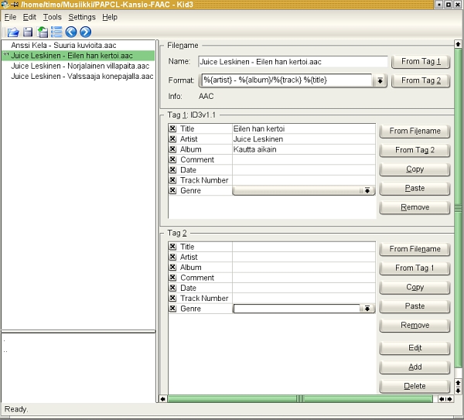
Task: Click Tag 2 From Filename button
Action: [x=415, y=249]
